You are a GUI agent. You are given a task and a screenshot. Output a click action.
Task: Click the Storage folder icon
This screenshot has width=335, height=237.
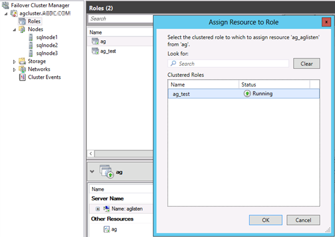click(x=22, y=62)
